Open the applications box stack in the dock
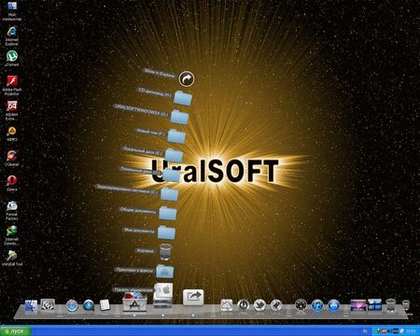Image resolution: width=420 pixels, height=336 pixels. (134, 301)
